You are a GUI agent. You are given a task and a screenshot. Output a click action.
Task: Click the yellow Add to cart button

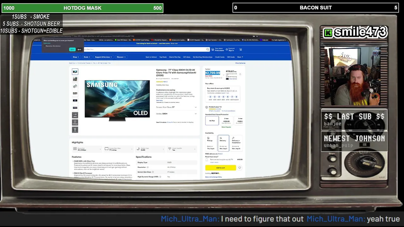221,168
